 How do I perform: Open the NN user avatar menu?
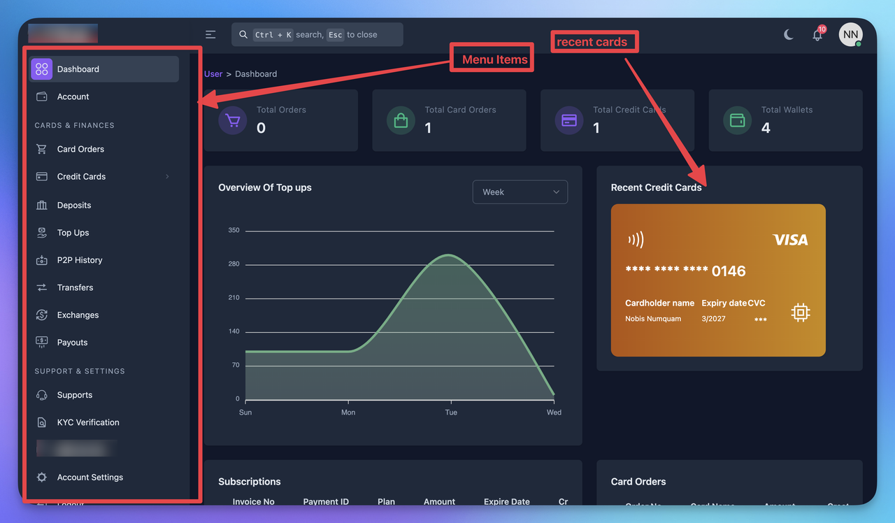(850, 34)
